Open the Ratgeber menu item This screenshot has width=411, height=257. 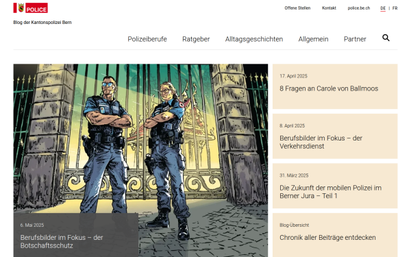point(196,39)
